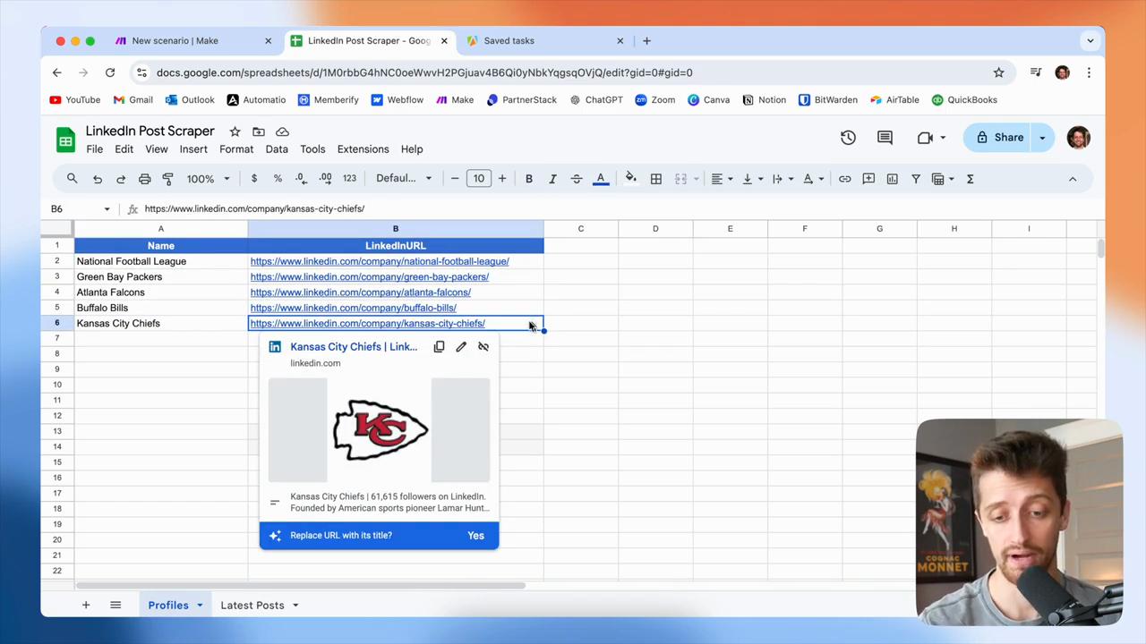Select cell containing Buffalo Bills
Image resolution: width=1146 pixels, height=644 pixels.
click(x=161, y=308)
